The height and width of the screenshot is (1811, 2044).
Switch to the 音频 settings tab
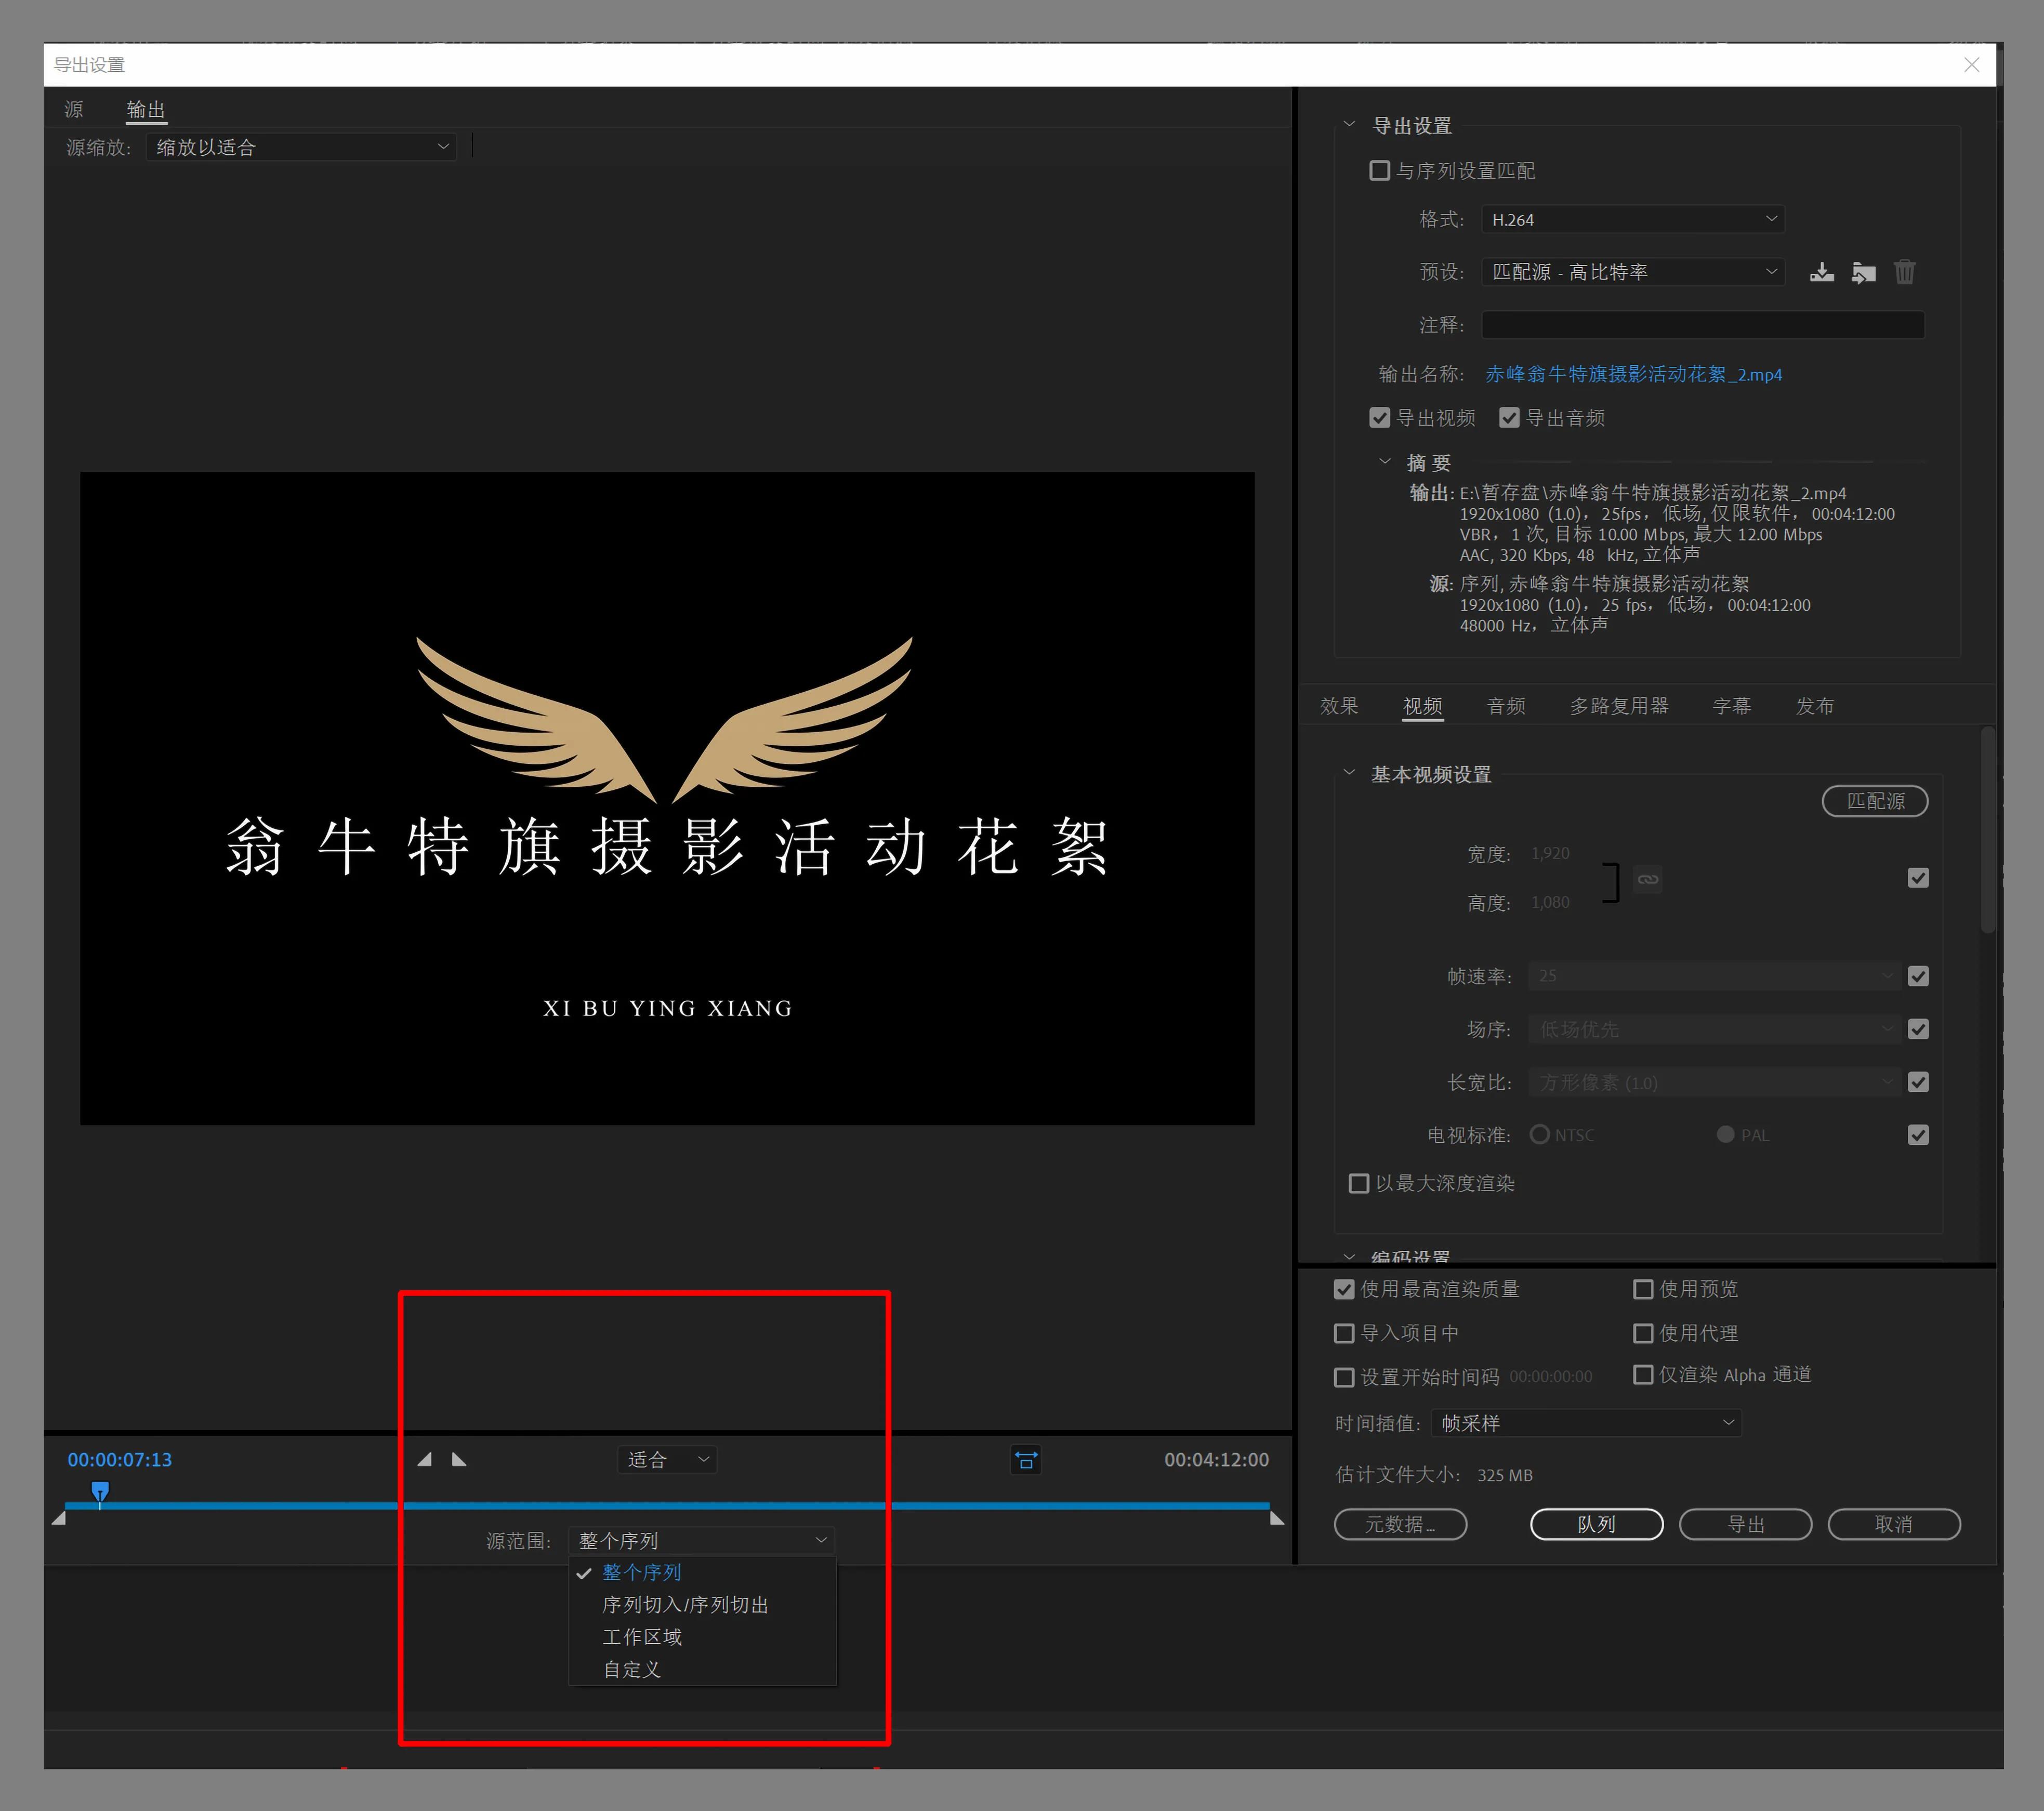[1506, 705]
